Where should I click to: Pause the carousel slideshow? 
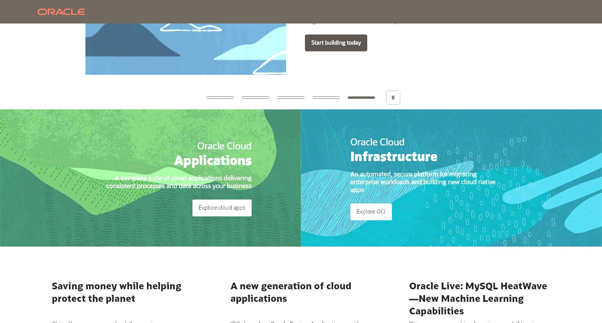click(x=393, y=98)
